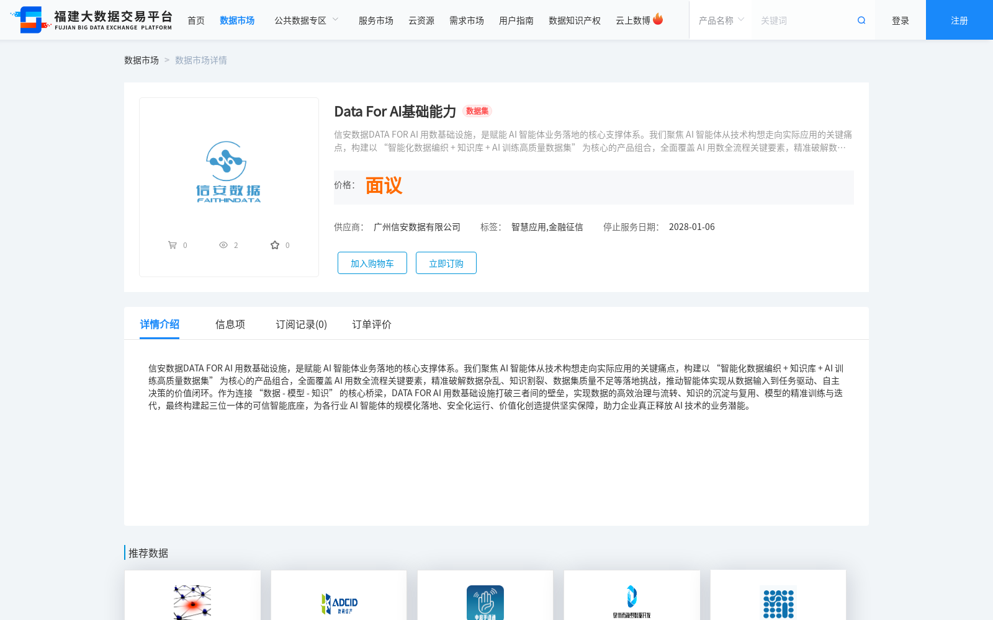Click the 数据市场详情 breadcrumb text

tap(201, 60)
